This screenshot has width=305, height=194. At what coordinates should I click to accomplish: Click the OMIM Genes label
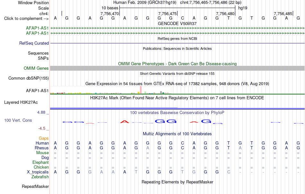point(36,68)
